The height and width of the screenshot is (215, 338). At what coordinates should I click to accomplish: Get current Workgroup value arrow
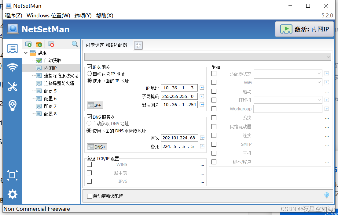pyautogui.click(x=327, y=109)
